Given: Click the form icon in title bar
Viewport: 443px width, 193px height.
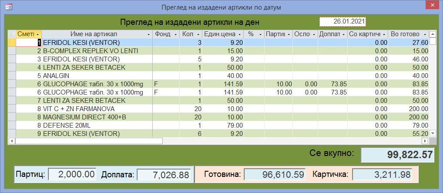Looking at the screenshot, I should pos(8,7).
